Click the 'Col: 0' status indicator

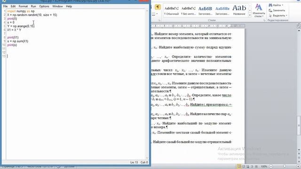coord(144,162)
